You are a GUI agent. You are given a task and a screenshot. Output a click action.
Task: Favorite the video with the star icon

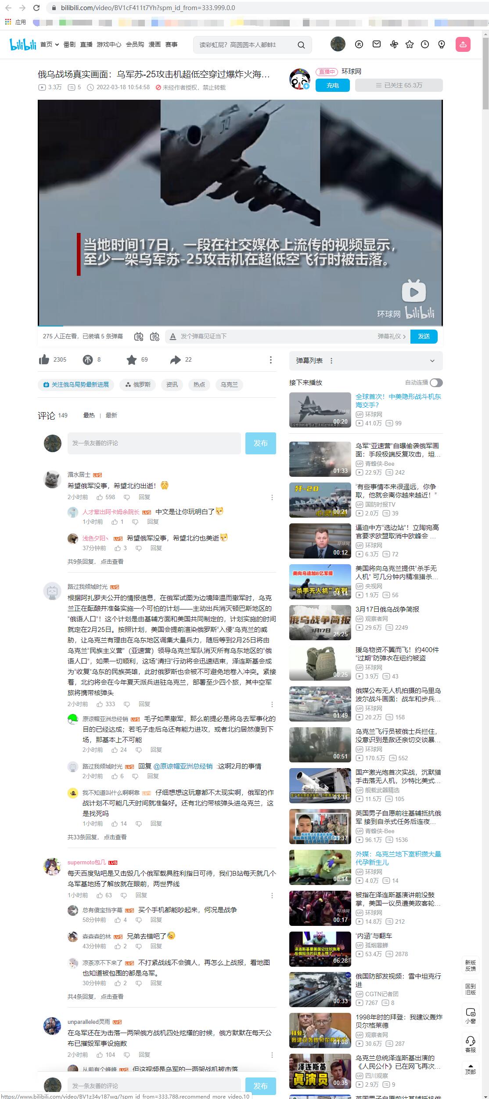click(131, 360)
